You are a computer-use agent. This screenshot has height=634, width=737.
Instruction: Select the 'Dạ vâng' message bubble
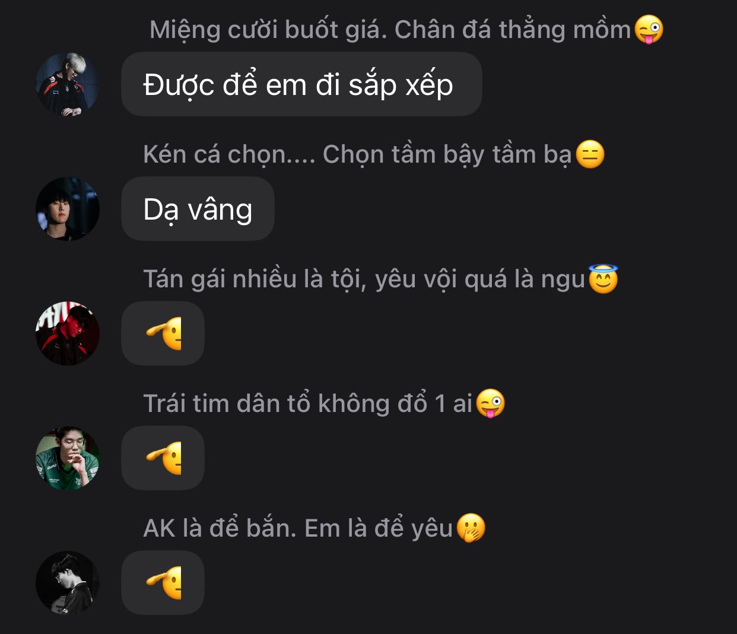tap(198, 209)
